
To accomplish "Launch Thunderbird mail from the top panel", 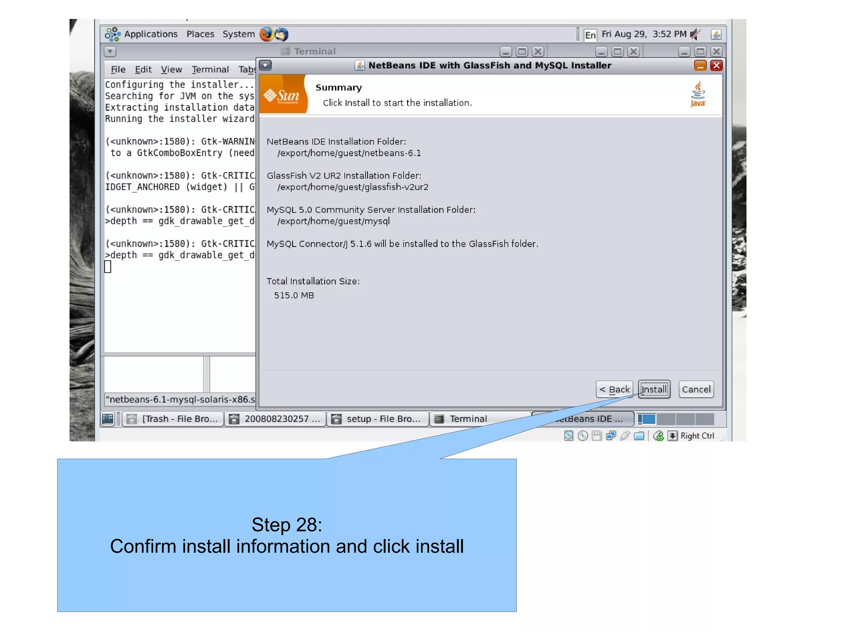I will [x=281, y=34].
